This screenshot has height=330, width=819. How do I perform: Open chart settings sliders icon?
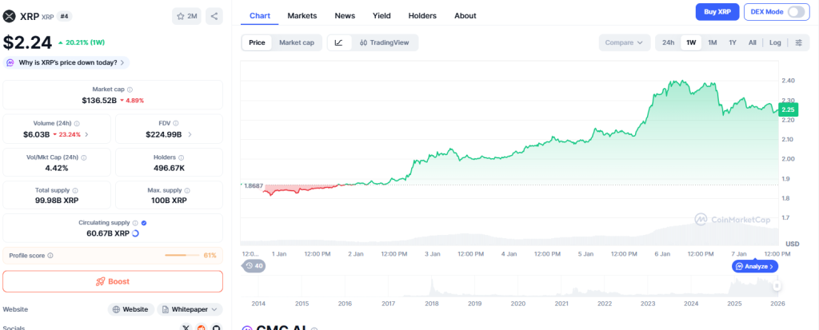(798, 42)
